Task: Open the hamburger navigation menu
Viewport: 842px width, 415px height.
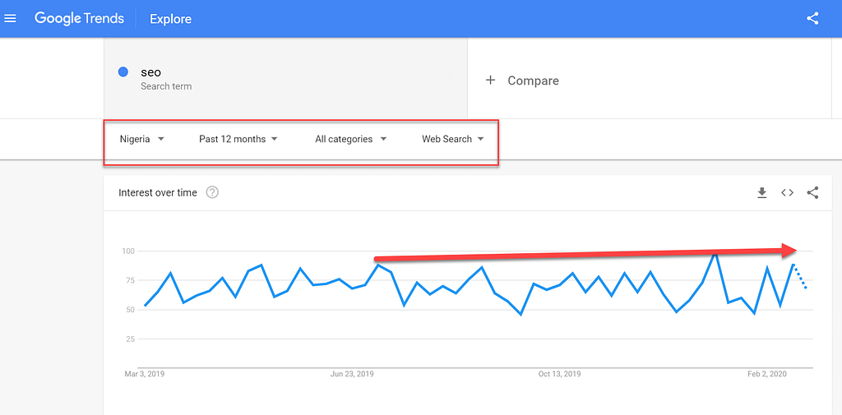Action: pos(10,19)
